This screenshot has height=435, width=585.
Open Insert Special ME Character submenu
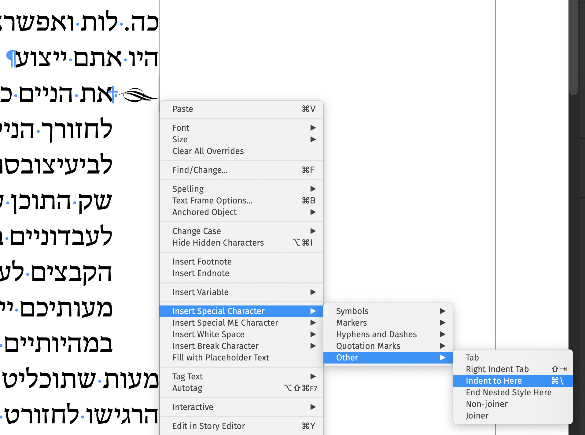click(241, 323)
